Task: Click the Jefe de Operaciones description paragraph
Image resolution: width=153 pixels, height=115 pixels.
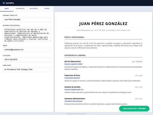Action: 103,68
